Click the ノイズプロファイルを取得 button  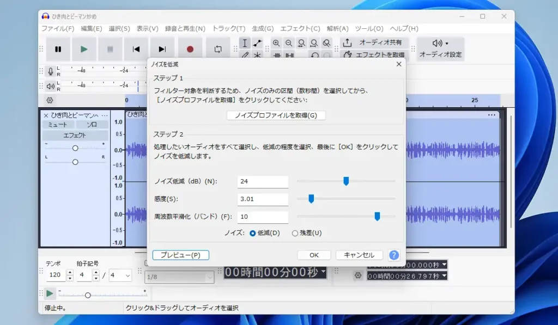pos(276,115)
